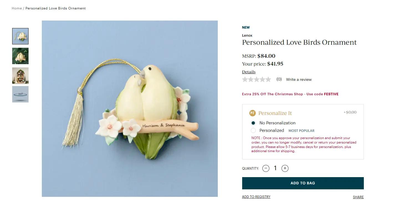This screenshot has width=404, height=206.
Task: View the second thumbnail with green background
Action: 20,56
